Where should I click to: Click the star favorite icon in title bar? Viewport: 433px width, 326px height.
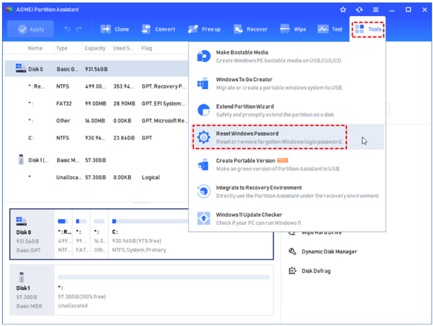(343, 10)
